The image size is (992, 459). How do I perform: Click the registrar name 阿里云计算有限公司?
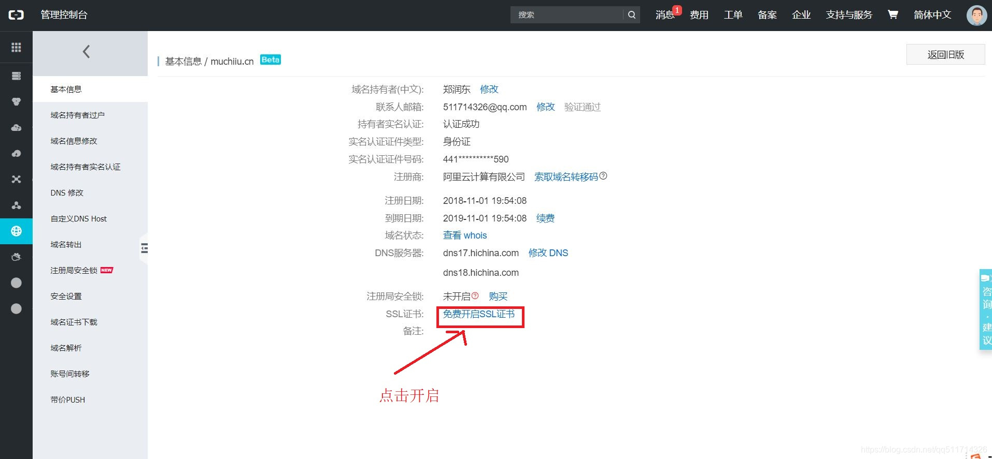pos(484,176)
